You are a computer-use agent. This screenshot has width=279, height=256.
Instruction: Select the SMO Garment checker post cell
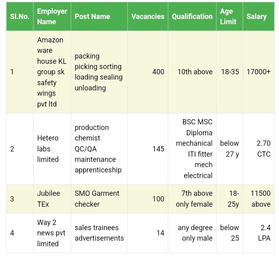(99, 199)
